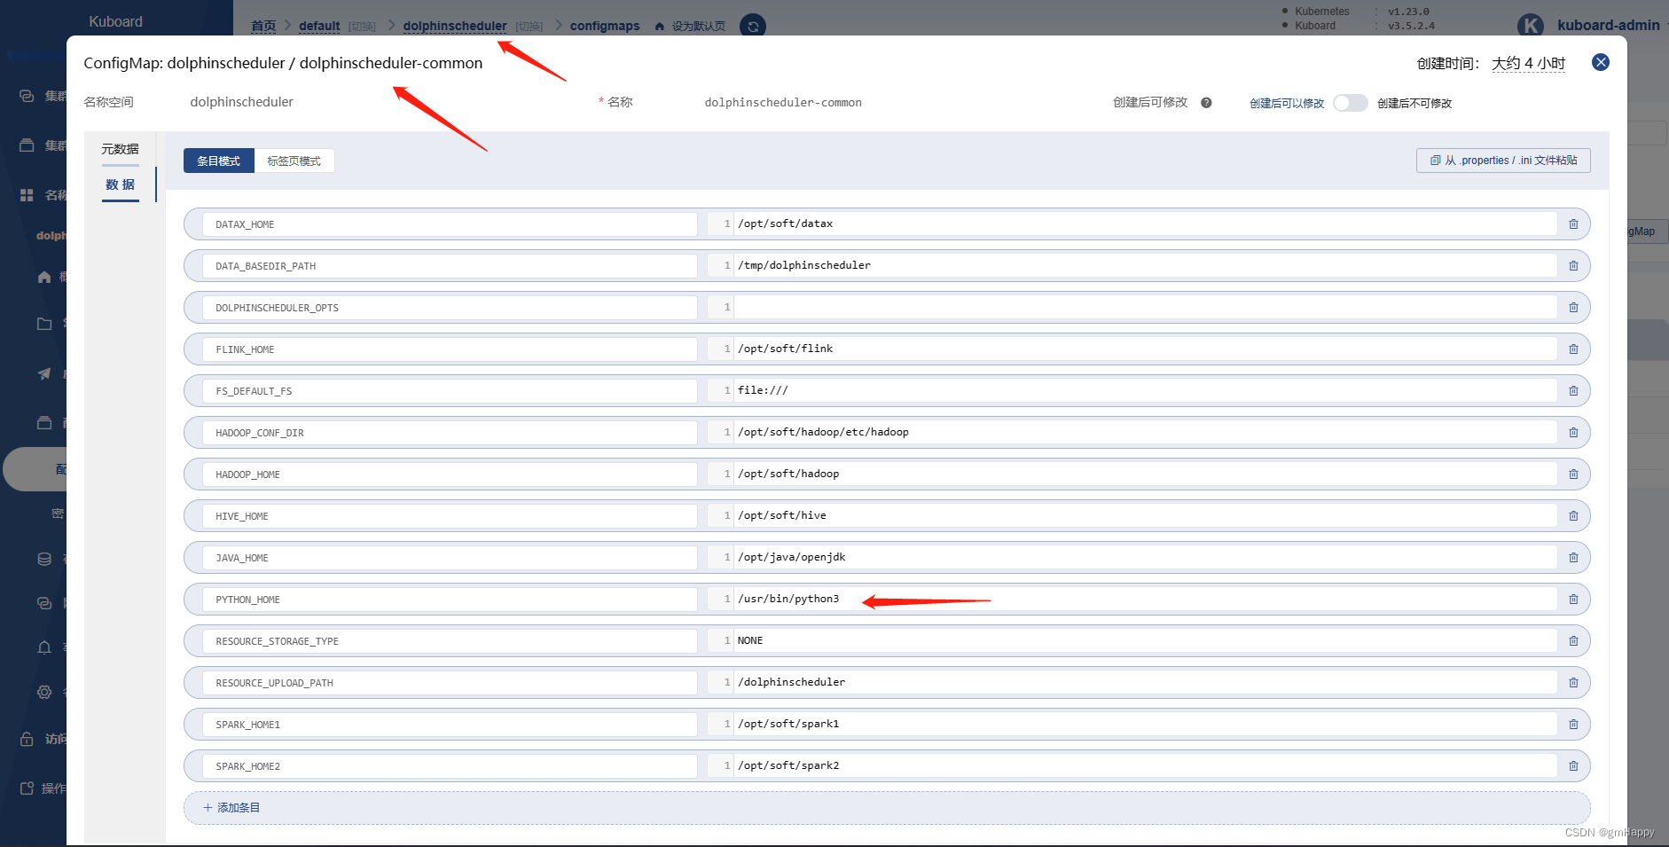The width and height of the screenshot is (1669, 847).
Task: Edit the JAVA_HOME key field
Action: click(450, 558)
